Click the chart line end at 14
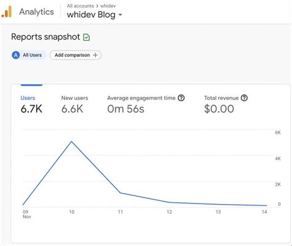Screen dimensions: 292x246 pos(266,205)
